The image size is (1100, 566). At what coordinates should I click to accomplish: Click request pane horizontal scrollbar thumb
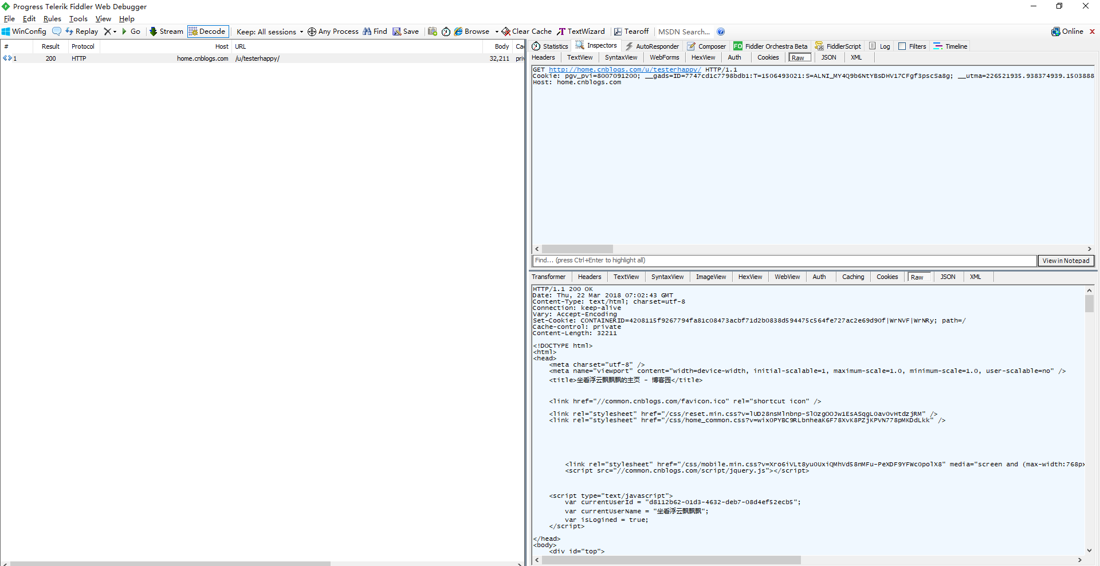point(577,249)
